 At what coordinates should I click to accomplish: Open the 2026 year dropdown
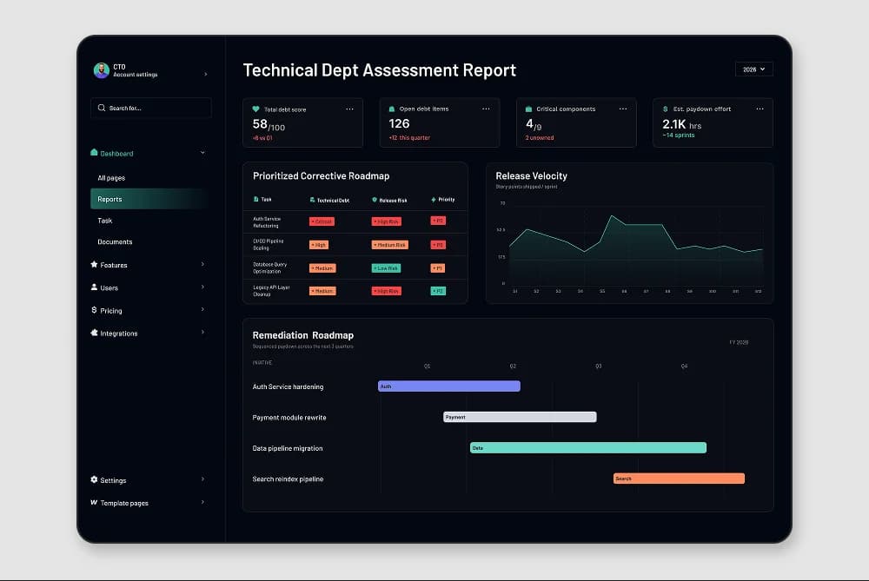coord(753,69)
